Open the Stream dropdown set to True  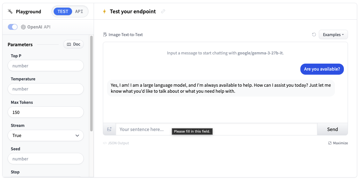coord(46,135)
